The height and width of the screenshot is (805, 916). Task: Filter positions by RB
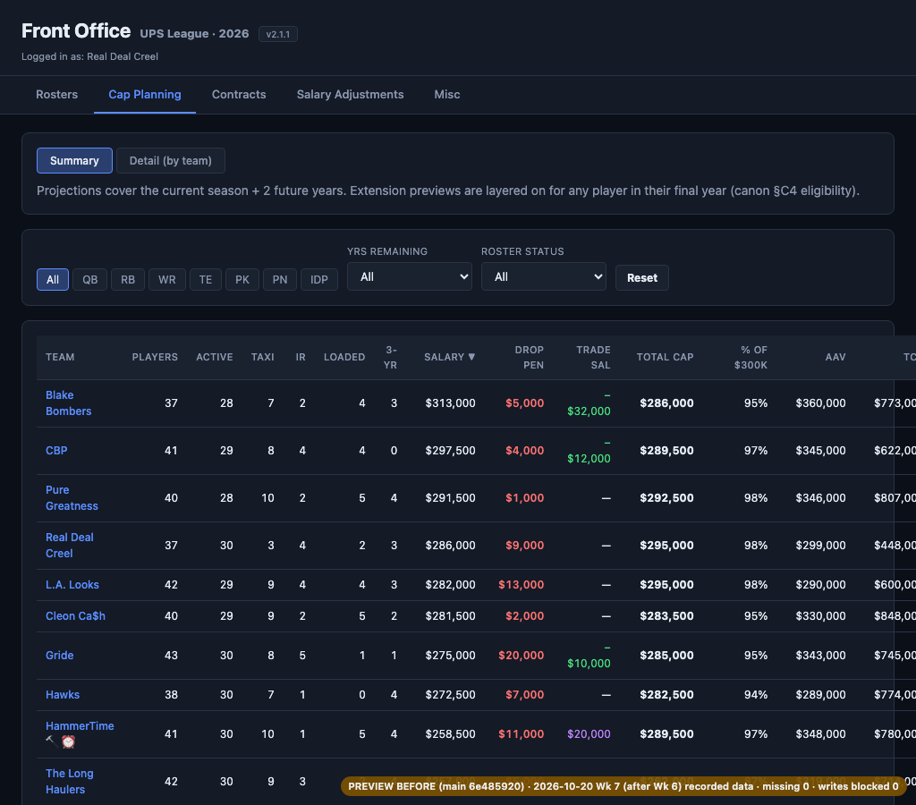pos(128,279)
